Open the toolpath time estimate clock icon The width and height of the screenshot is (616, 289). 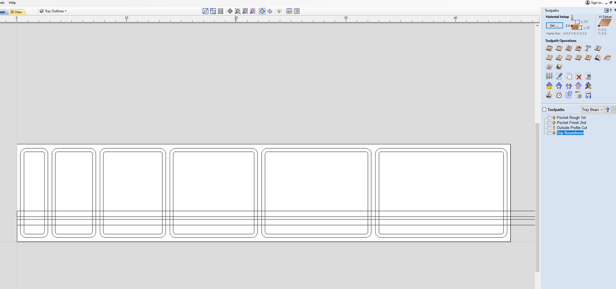tap(559, 95)
